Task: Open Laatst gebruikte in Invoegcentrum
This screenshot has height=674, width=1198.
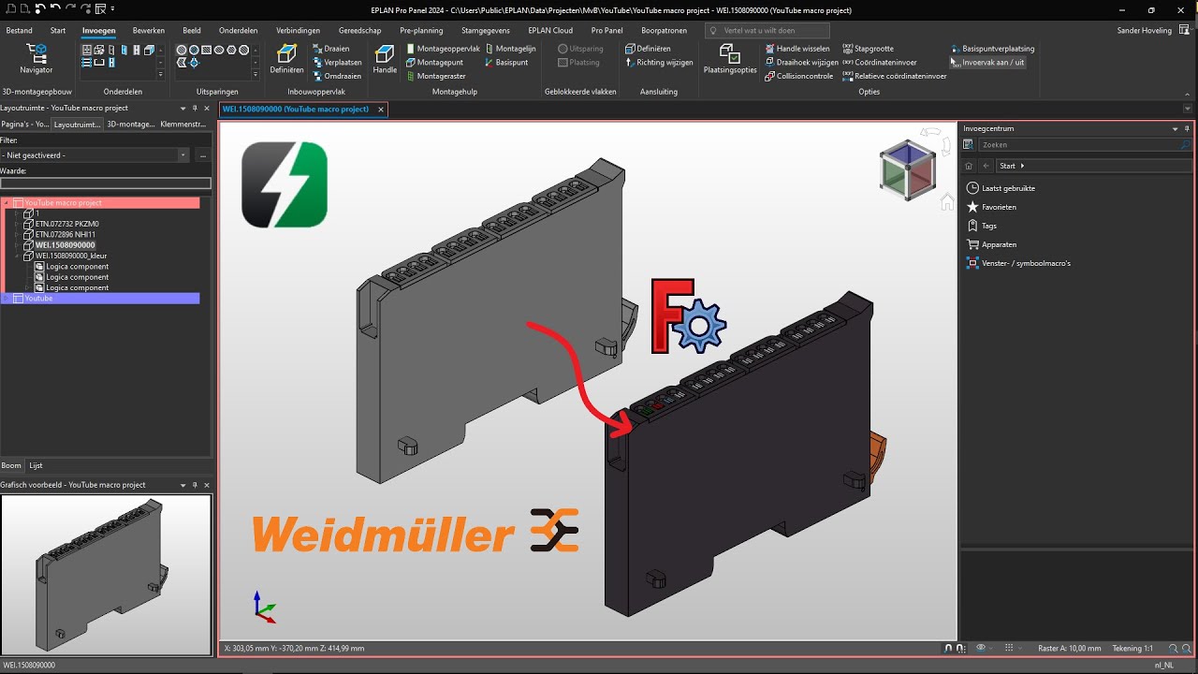Action: [x=1001, y=188]
